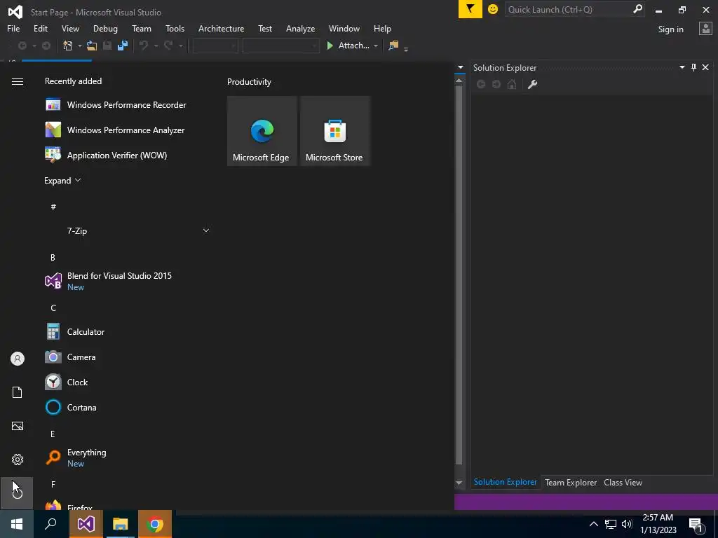Viewport: 718px width, 538px height.
Task: Click the volume speaker icon in tray
Action: (x=627, y=524)
